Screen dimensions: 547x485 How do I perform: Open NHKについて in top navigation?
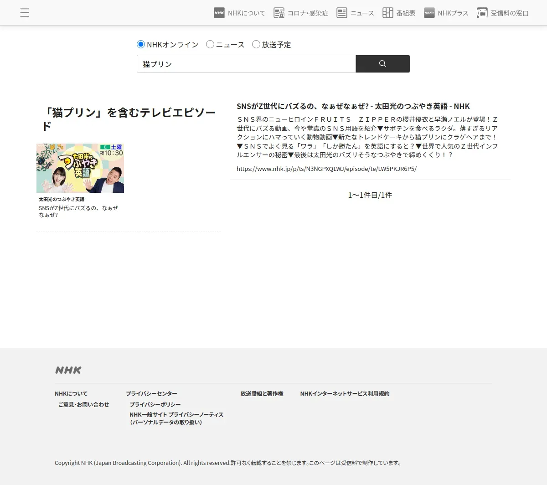pos(247,13)
